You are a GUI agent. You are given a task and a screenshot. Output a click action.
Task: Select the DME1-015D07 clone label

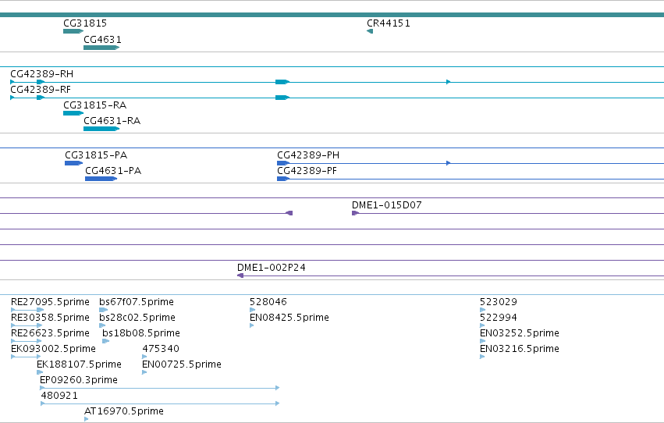point(387,205)
